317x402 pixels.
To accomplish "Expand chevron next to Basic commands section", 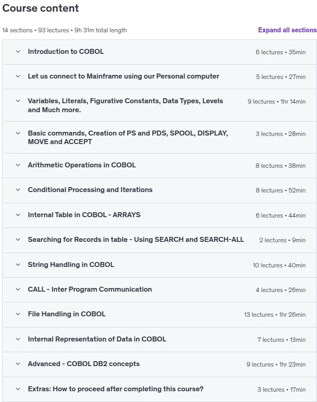I will click(18, 133).
